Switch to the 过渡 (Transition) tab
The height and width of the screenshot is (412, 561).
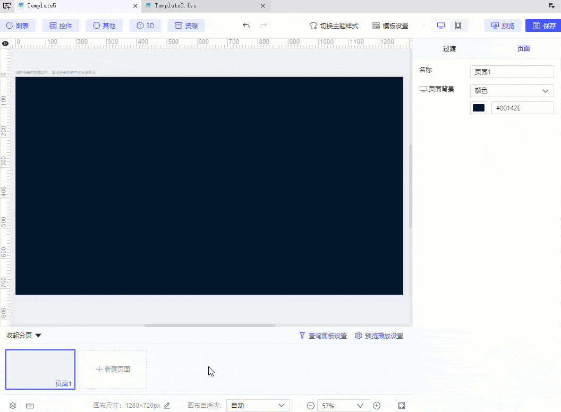click(449, 48)
